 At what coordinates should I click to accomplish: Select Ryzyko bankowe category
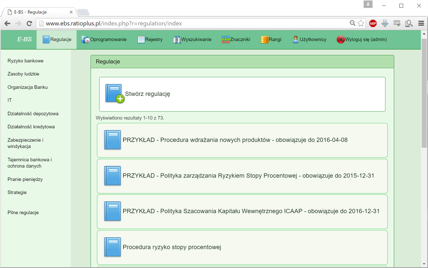click(x=25, y=61)
